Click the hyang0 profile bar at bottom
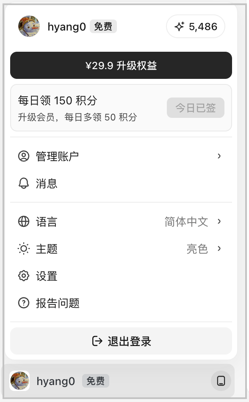Image resolution: width=249 pixels, height=402 pixels. coord(118,381)
